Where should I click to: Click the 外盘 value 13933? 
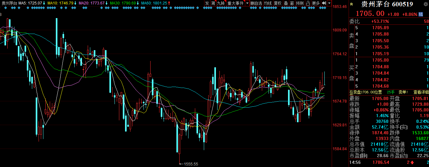pos(381,138)
